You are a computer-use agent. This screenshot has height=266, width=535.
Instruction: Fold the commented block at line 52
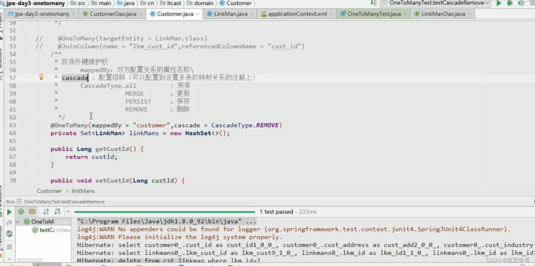[33, 38]
